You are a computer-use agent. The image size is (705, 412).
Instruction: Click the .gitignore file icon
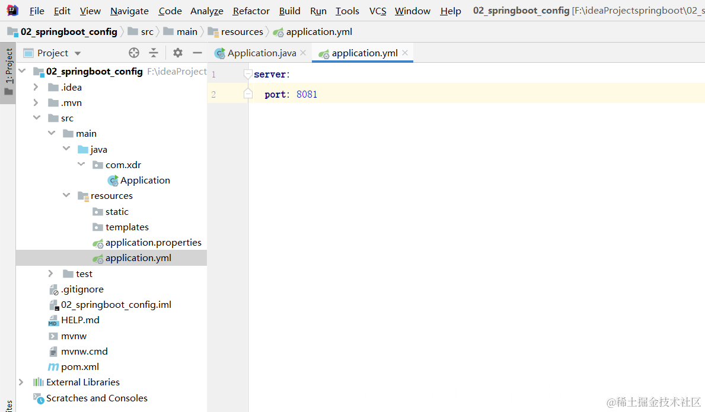(53, 289)
